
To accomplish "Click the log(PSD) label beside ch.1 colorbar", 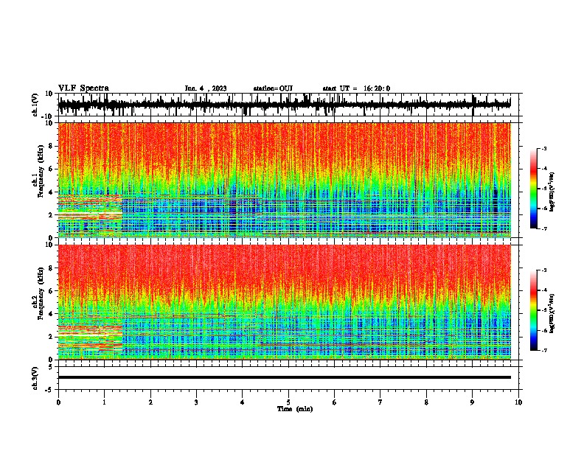I will [x=552, y=192].
